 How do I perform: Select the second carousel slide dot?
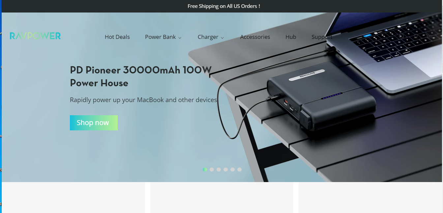tap(212, 170)
